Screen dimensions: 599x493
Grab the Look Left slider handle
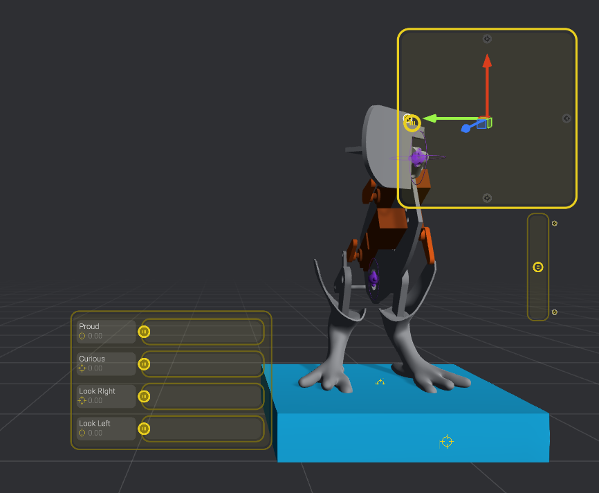tap(144, 429)
